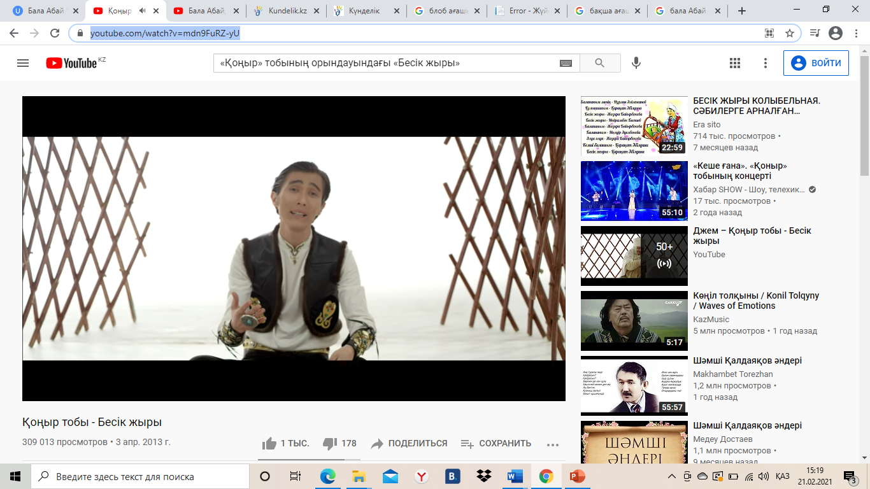The height and width of the screenshot is (489, 870).
Task: Open the Mail app from the taskbar
Action: (x=390, y=476)
